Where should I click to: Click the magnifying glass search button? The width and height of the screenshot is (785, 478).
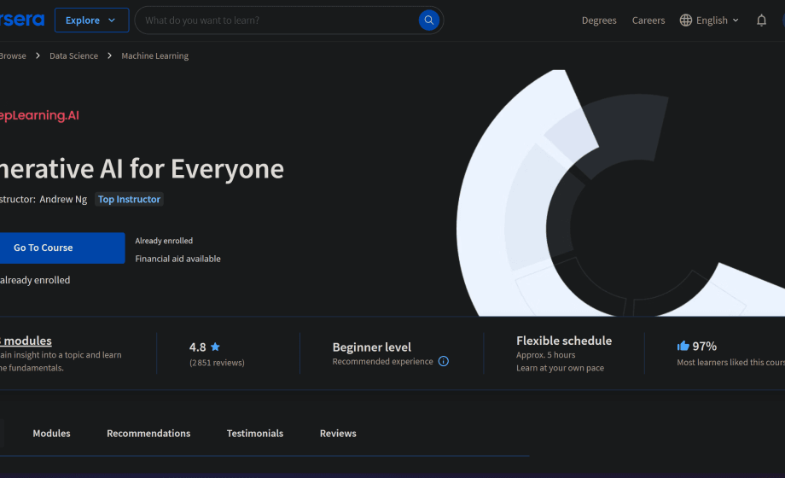pos(429,20)
